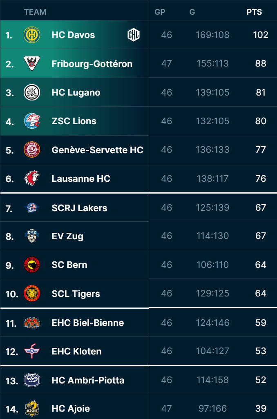Click the CHL badge beside HC Davos
This screenshot has height=419, width=277.
(134, 35)
